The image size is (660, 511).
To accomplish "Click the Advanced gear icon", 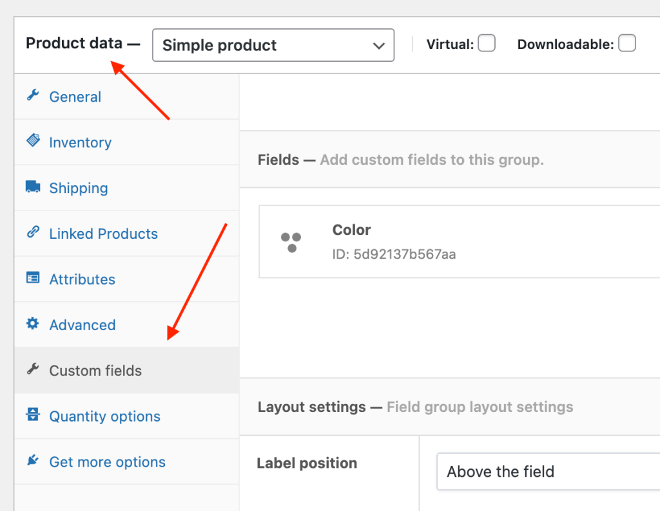I will 34,325.
